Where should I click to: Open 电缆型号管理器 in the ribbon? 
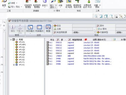(37, 4)
